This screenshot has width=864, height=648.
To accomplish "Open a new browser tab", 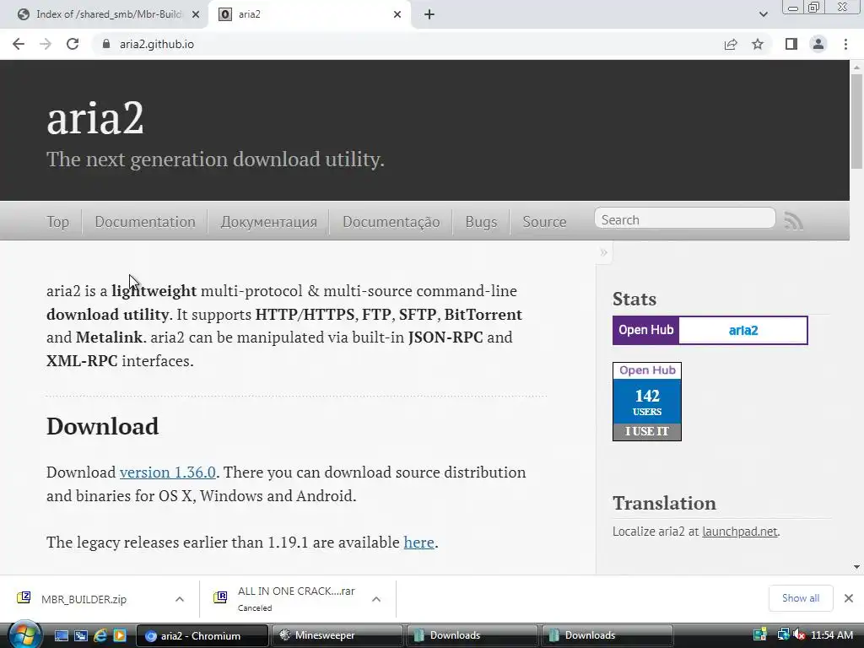I will point(429,14).
